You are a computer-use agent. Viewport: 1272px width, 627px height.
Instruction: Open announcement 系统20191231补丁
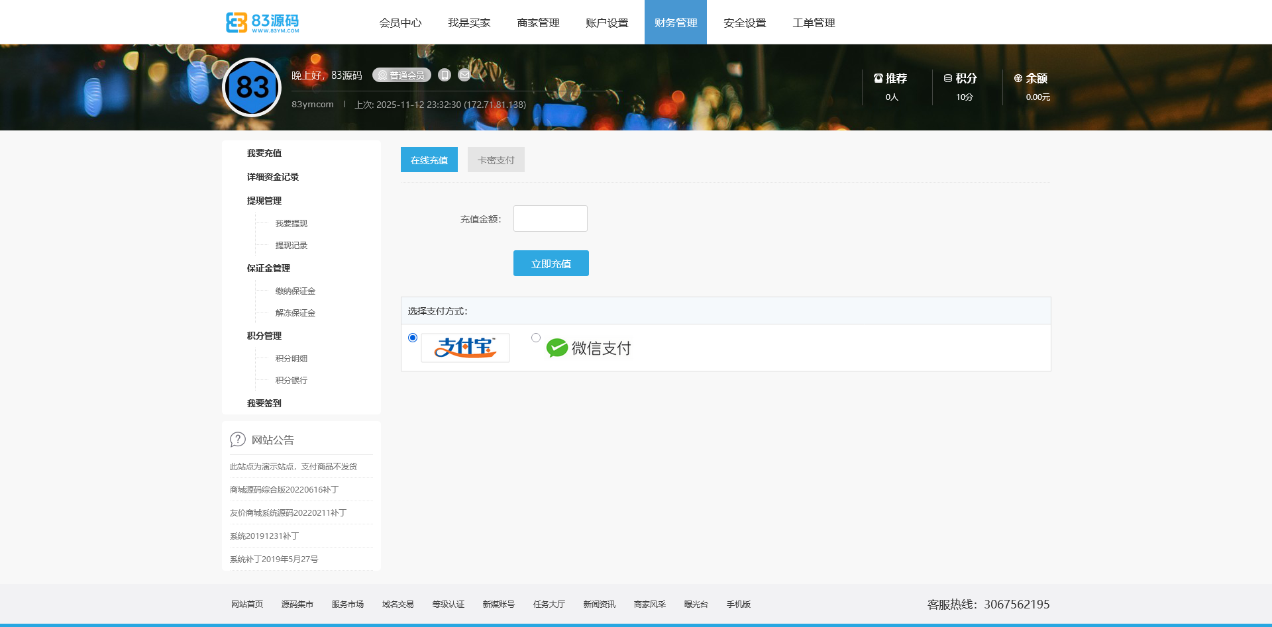click(x=264, y=536)
